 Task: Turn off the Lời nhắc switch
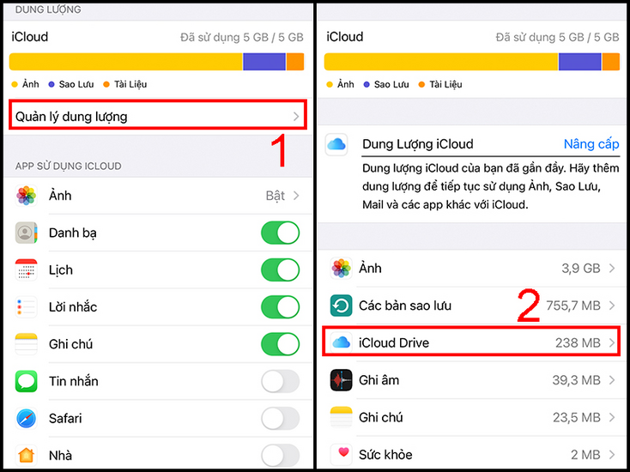[281, 307]
